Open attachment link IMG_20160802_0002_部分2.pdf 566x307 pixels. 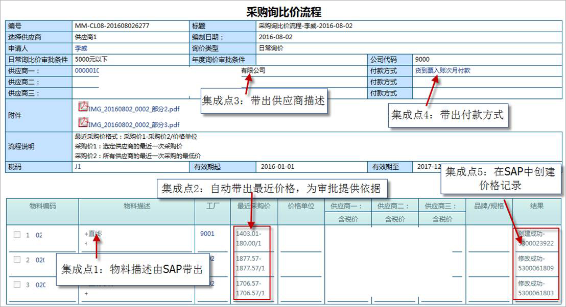[x=134, y=109]
